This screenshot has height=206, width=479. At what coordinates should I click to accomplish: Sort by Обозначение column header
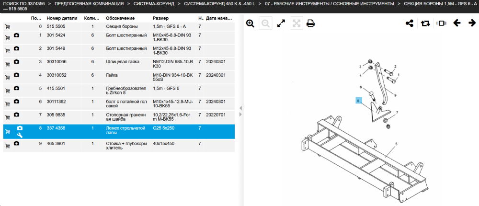118,18
